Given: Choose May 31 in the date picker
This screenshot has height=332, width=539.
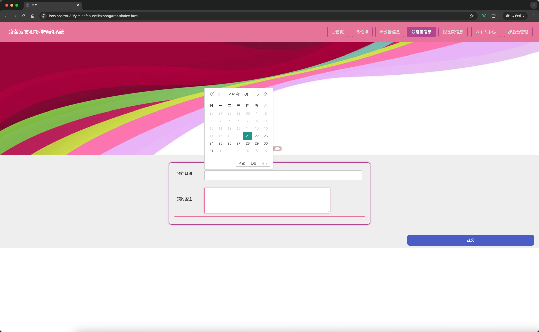Looking at the screenshot, I should click(211, 151).
